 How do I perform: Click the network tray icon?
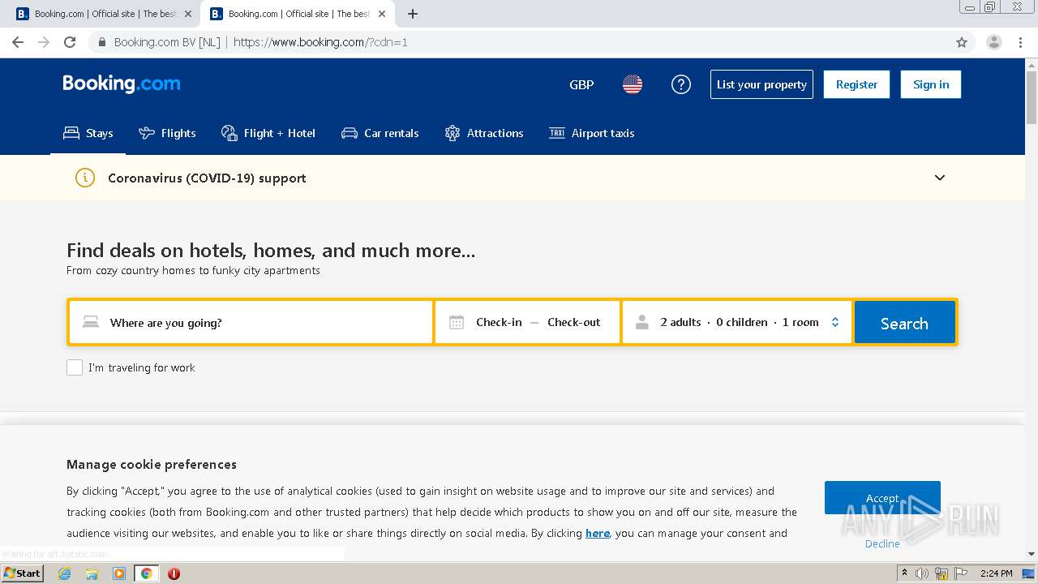pos(941,573)
